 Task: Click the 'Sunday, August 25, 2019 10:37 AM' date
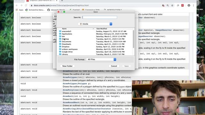pos(111,31)
